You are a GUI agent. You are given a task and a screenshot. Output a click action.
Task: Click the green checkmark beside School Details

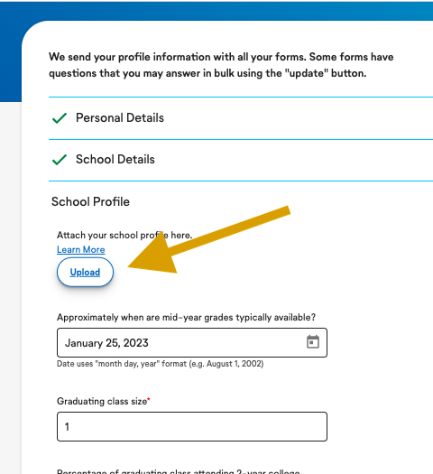click(60, 160)
